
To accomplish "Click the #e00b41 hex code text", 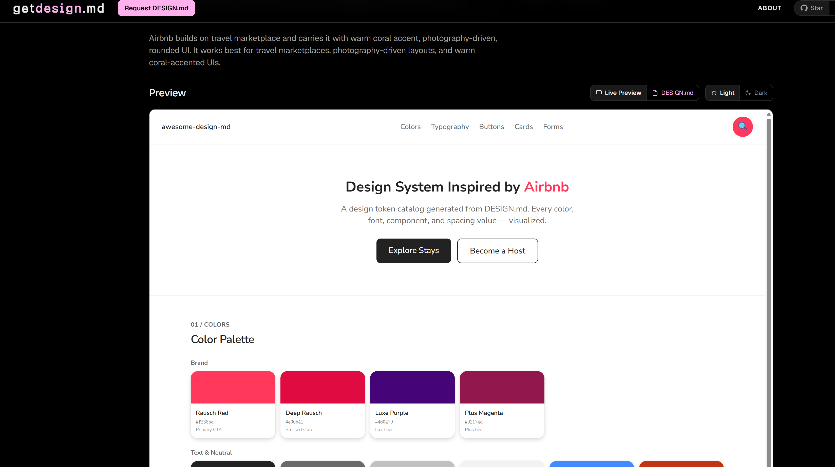I will pyautogui.click(x=294, y=422).
